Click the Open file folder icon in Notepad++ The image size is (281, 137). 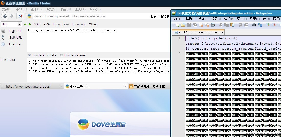(183, 25)
